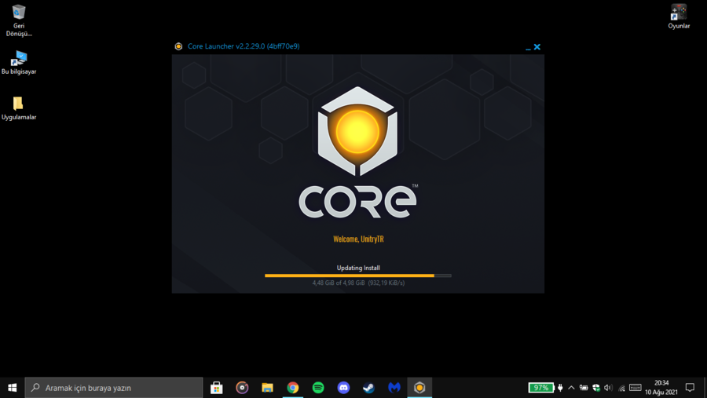
Task: Click the 4,48 GiB of 4,98 GiB download text
Action: tap(358, 283)
